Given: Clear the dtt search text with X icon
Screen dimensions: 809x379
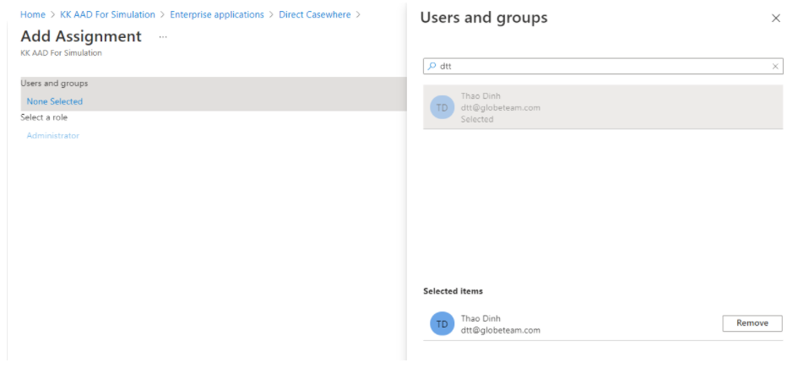Looking at the screenshot, I should tap(775, 67).
